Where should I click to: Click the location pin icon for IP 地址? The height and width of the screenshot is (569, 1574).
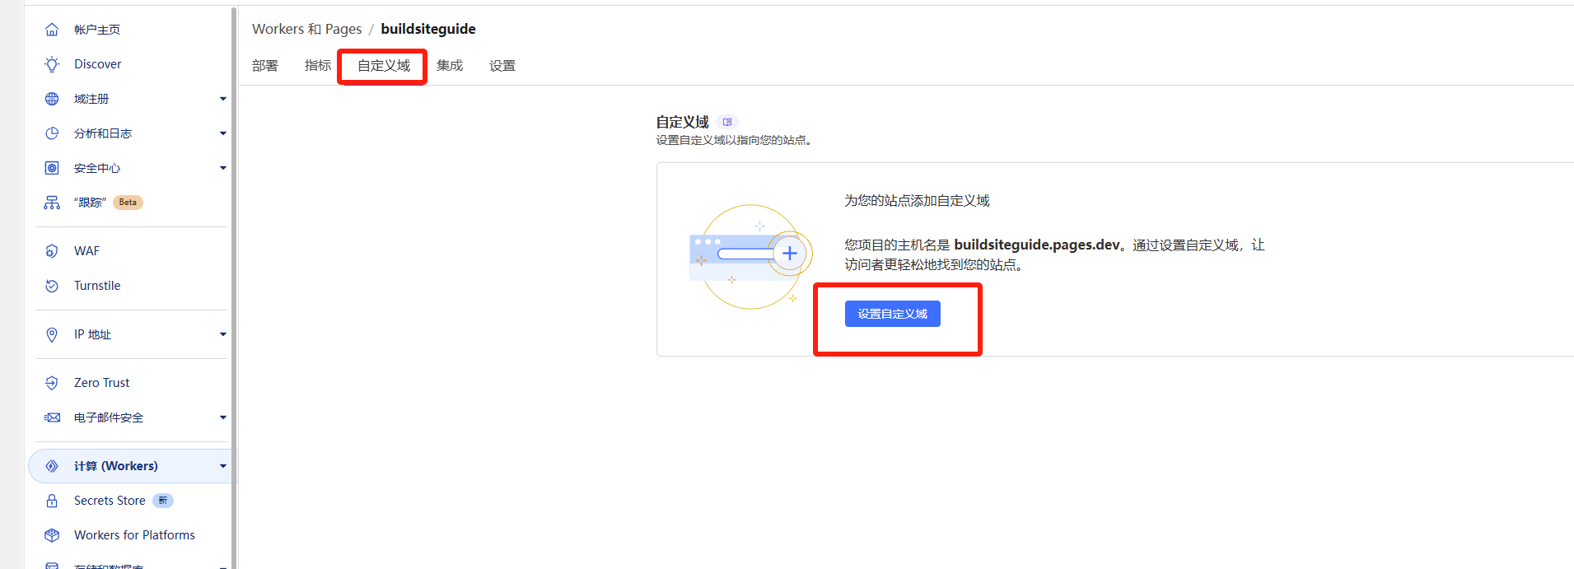point(52,334)
